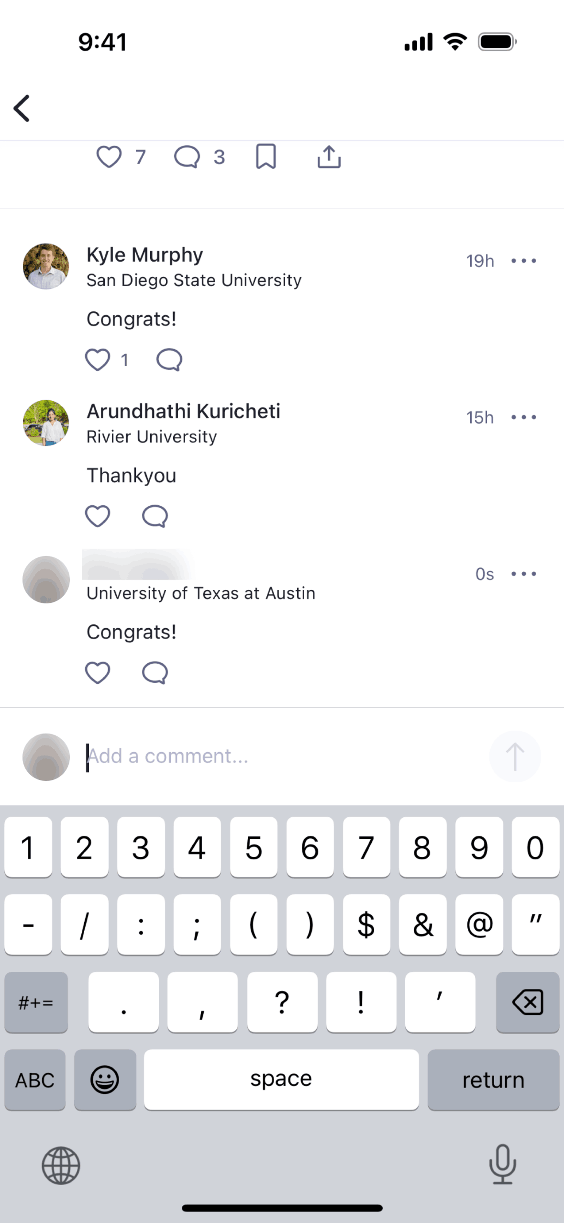
Task: Open more options on the 0s comment
Action: (x=523, y=574)
